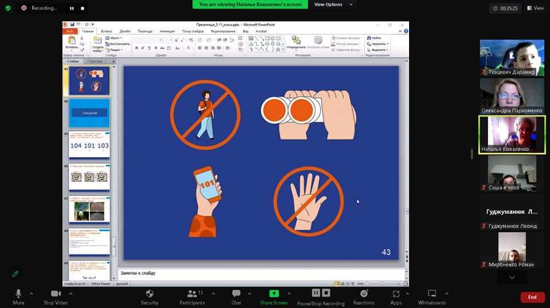
Task: Click the red End button
Action: pyautogui.click(x=532, y=297)
